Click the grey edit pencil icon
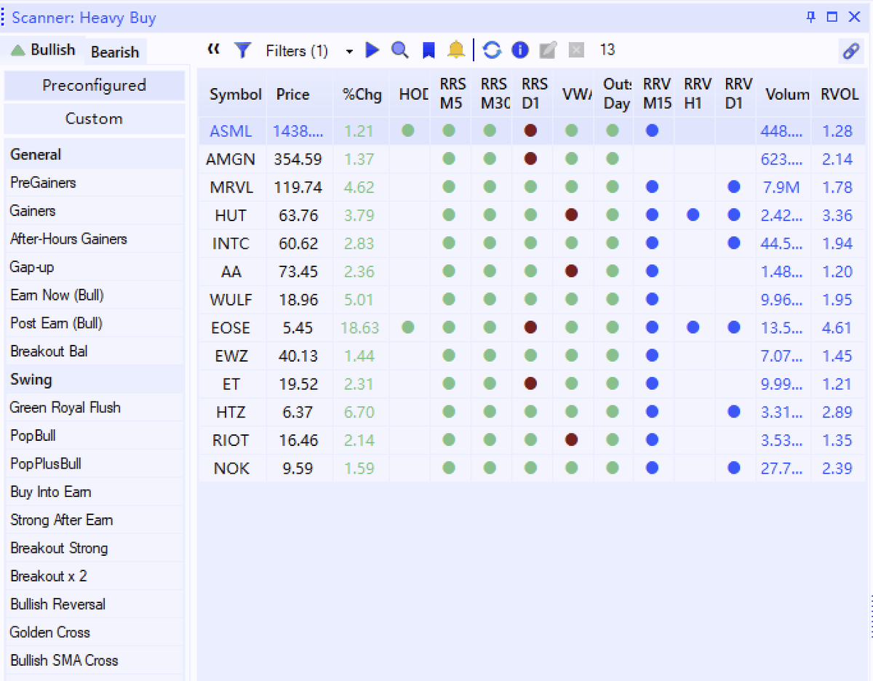 (548, 50)
